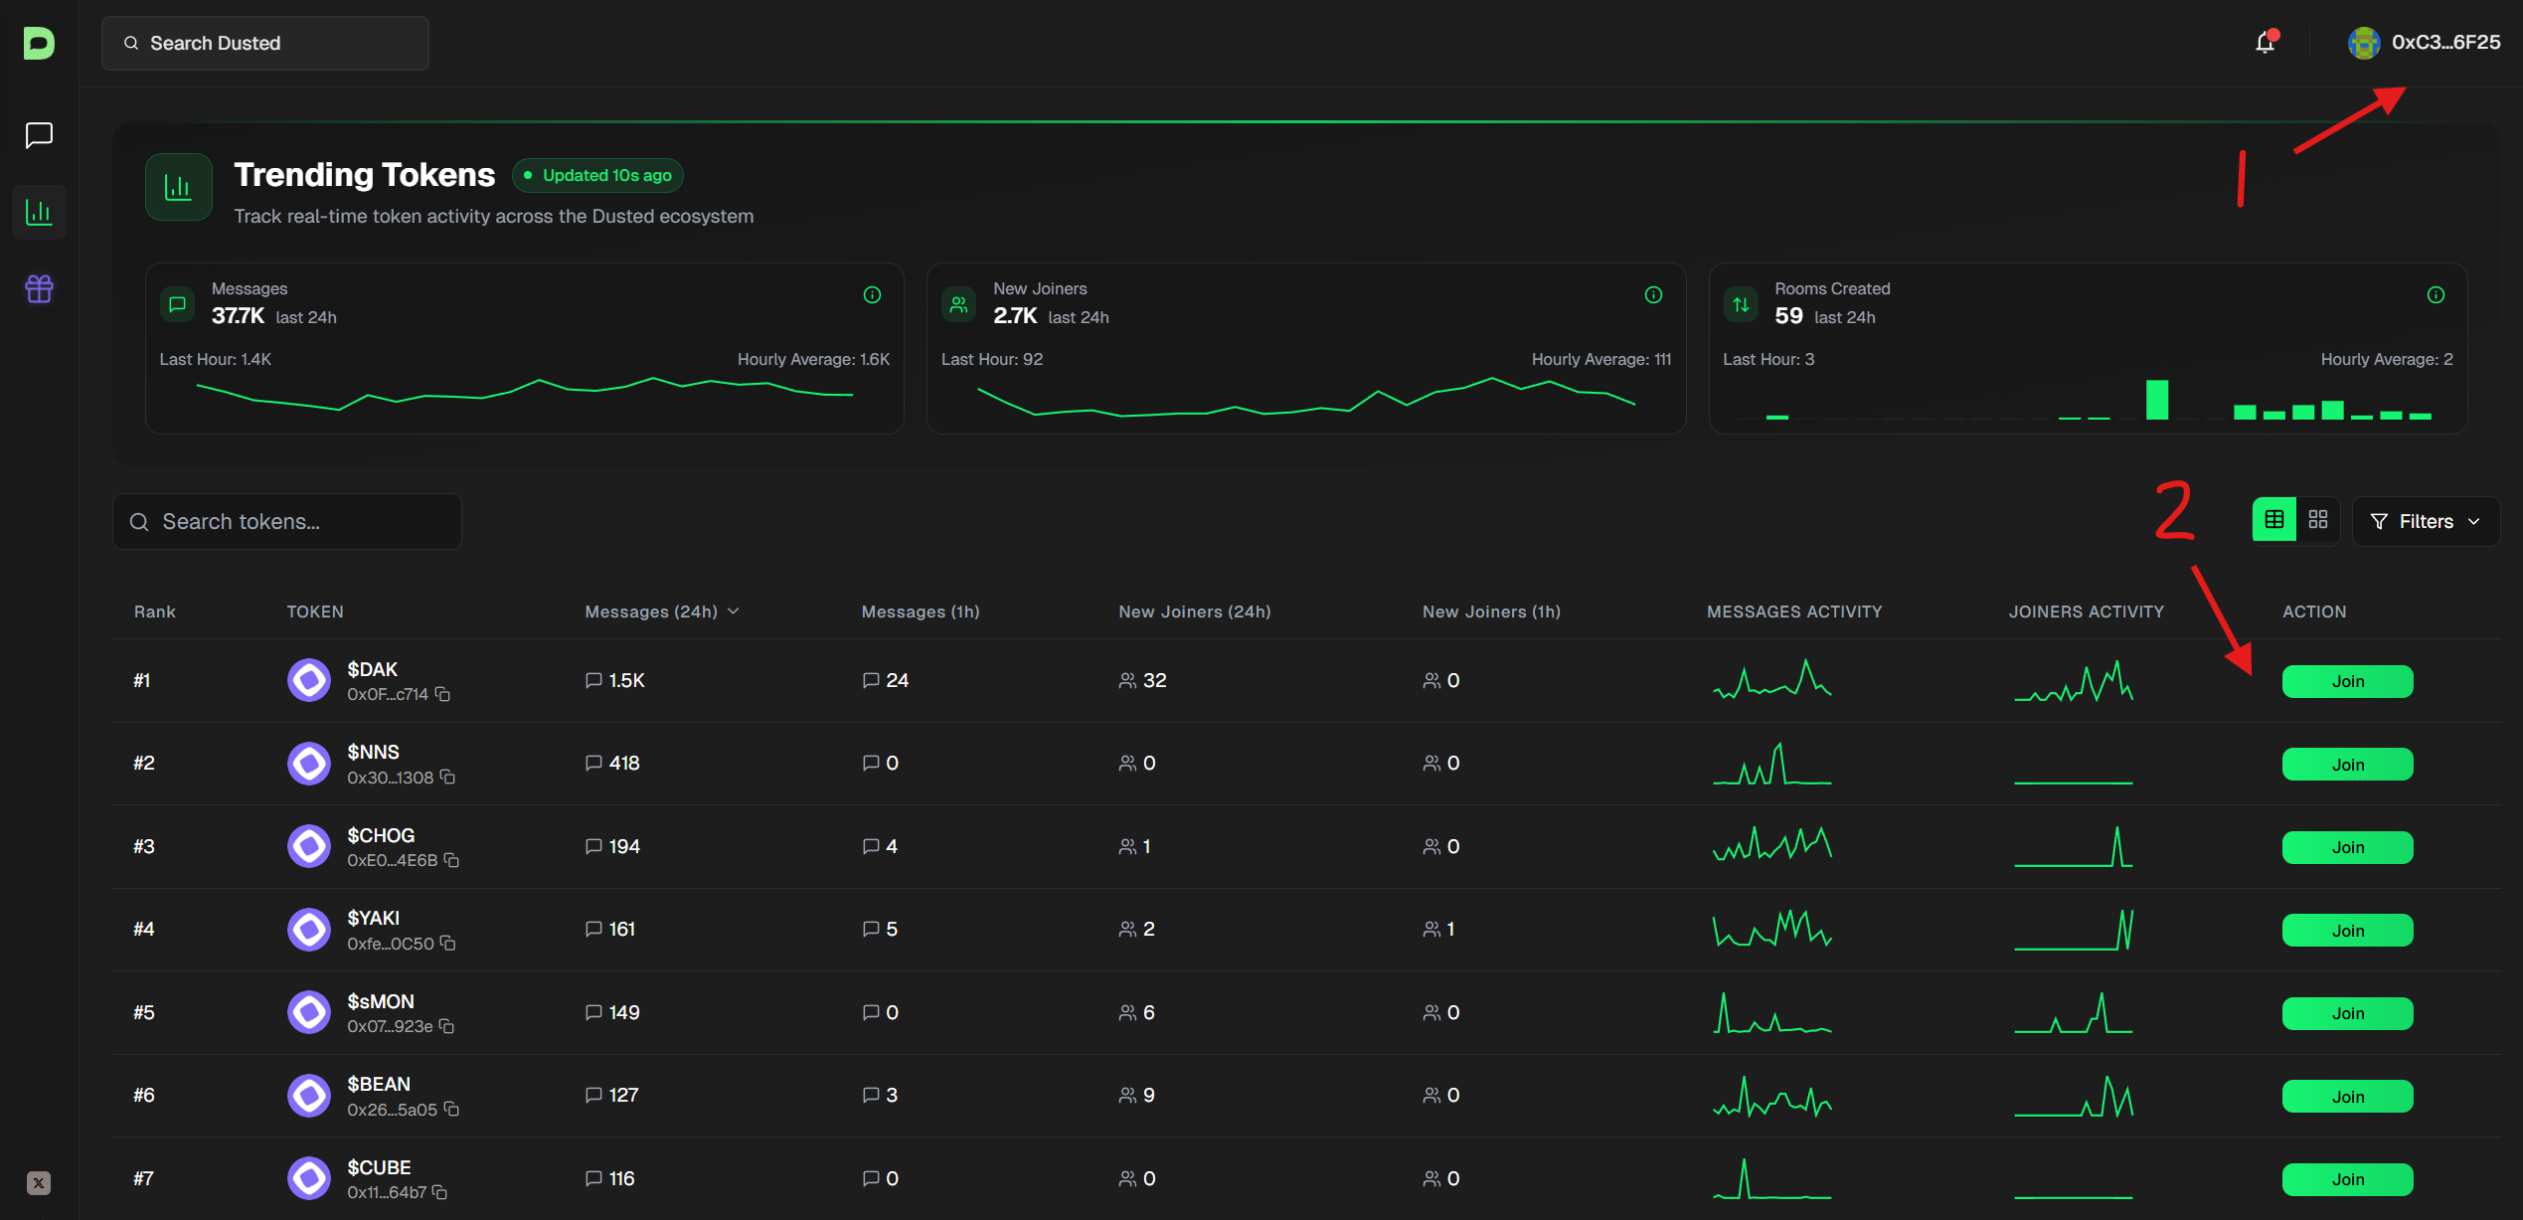Join the $CUBE room
Screen dimensions: 2523x1220
pos(2347,1179)
